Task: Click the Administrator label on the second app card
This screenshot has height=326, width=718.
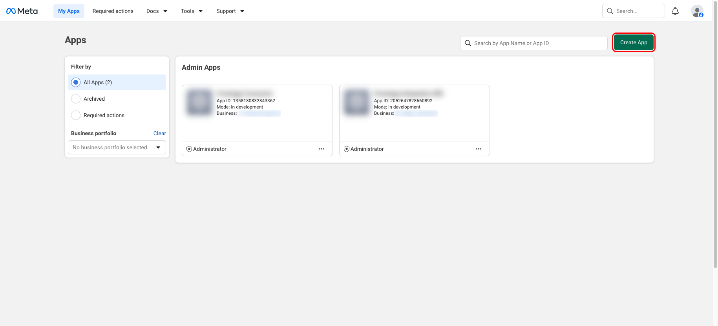Action: pos(367,149)
